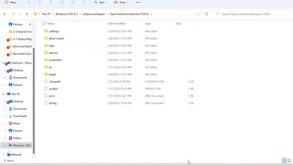This screenshot has height=165, width=293.
Task: Collapse the This PC tree node
Action: 3,94
